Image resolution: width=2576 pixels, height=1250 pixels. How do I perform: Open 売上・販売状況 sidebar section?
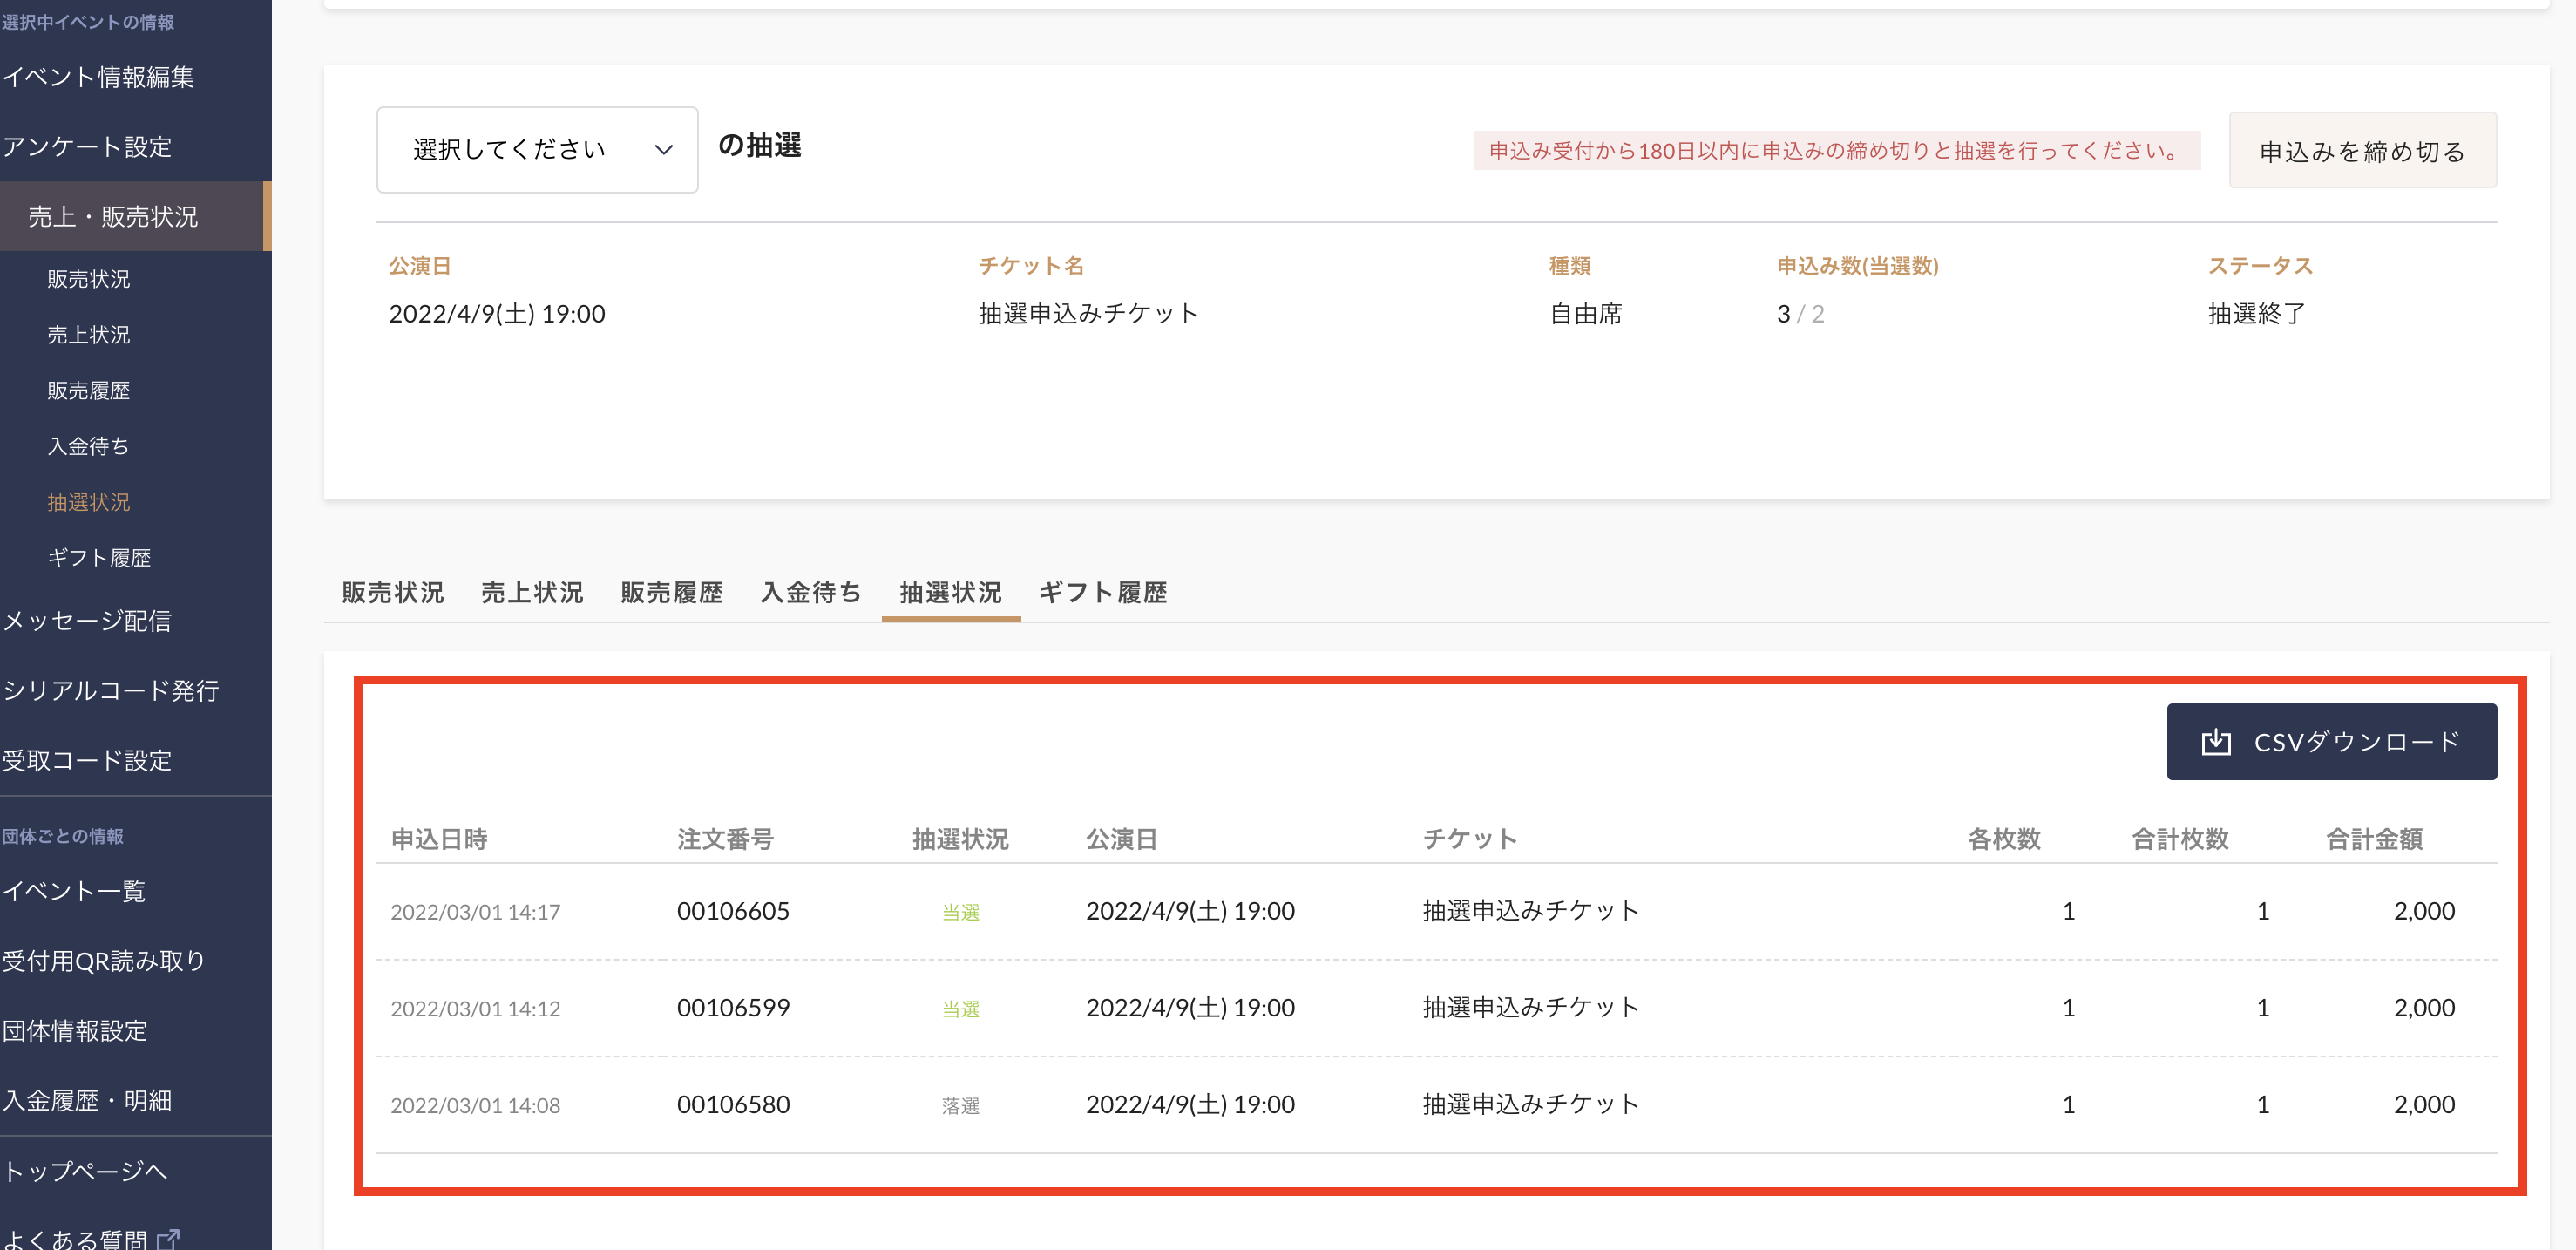pos(113,217)
